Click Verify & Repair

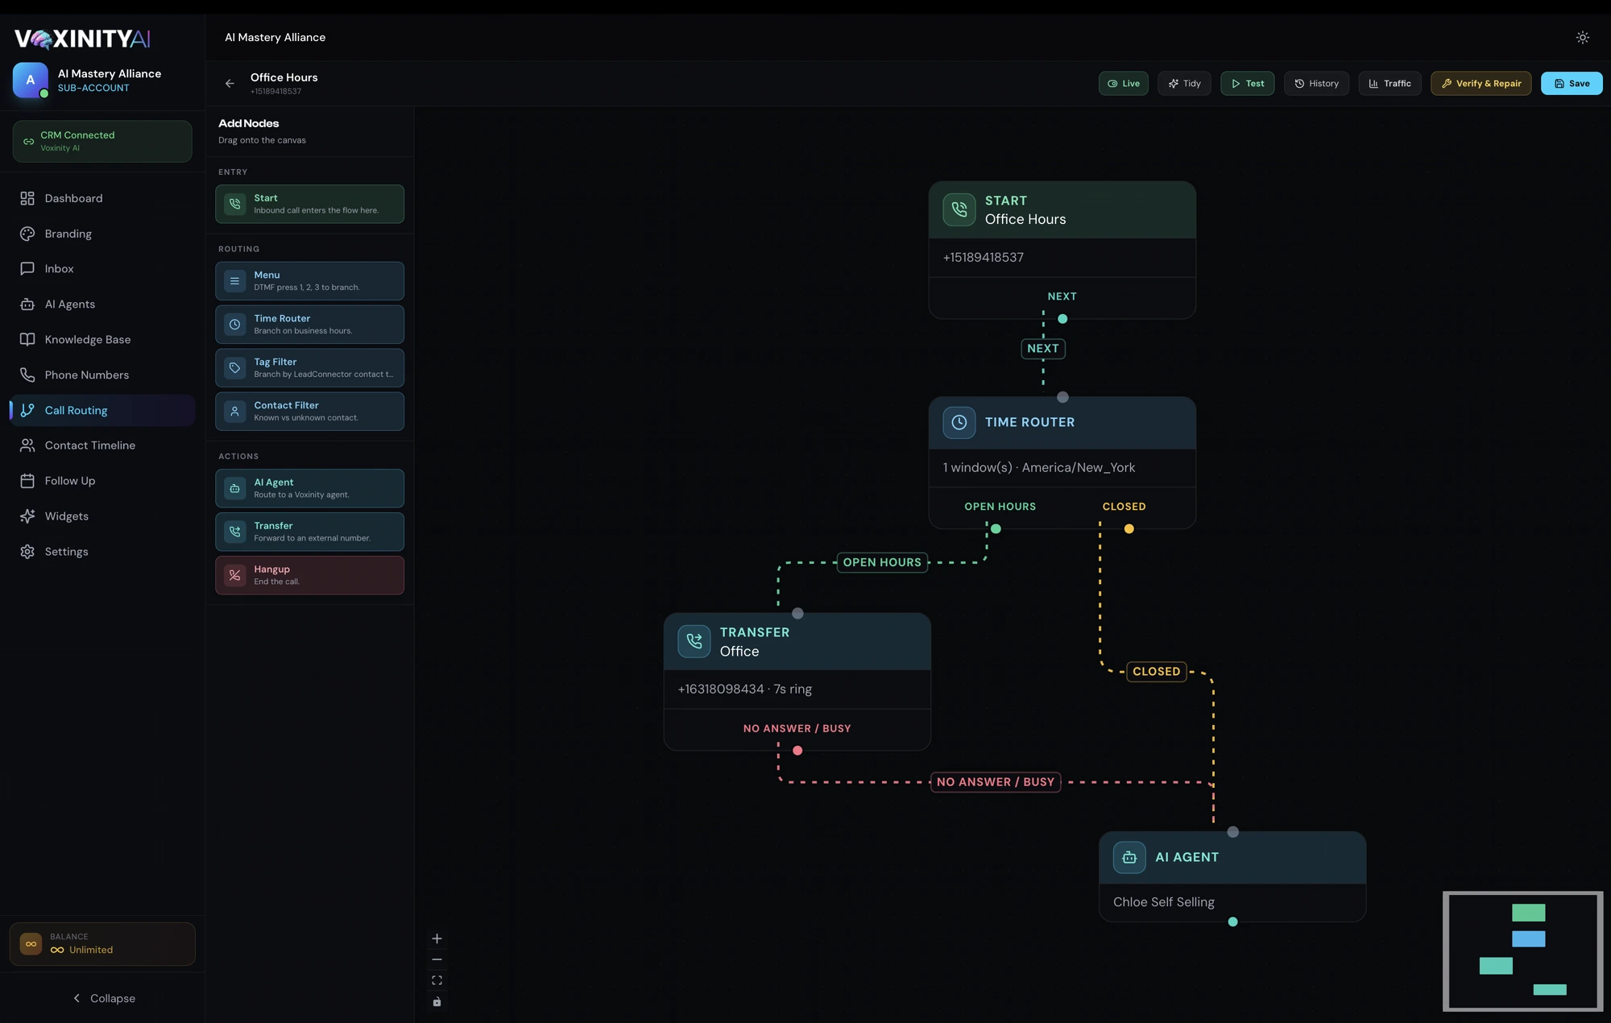point(1481,84)
